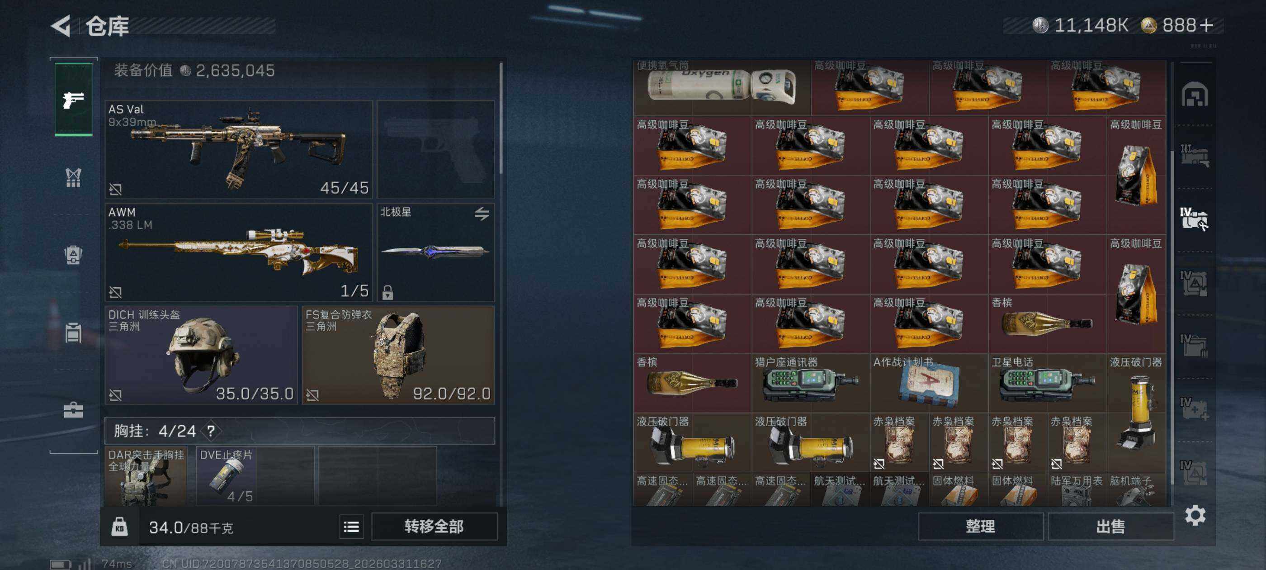Click the swap arrows on 北极星 knife slot
The width and height of the screenshot is (1266, 570).
pyautogui.click(x=482, y=214)
